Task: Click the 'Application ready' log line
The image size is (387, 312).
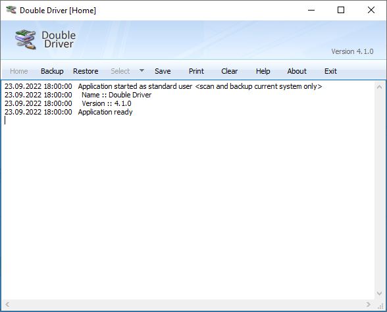Action: pos(105,112)
